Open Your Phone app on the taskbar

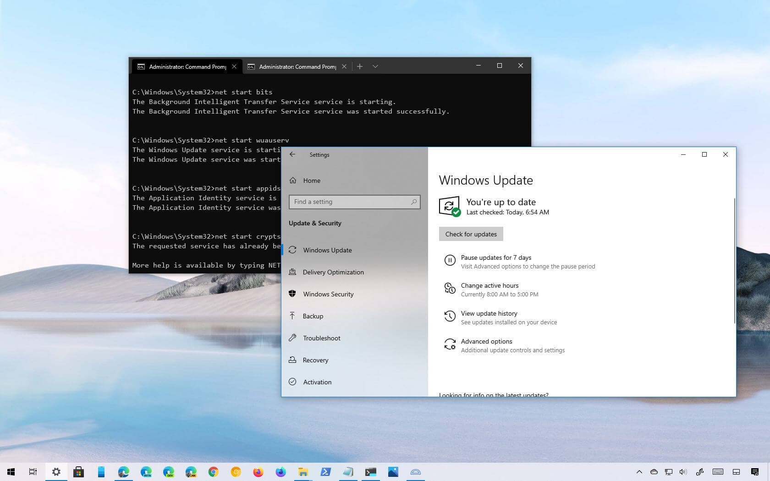click(x=101, y=472)
